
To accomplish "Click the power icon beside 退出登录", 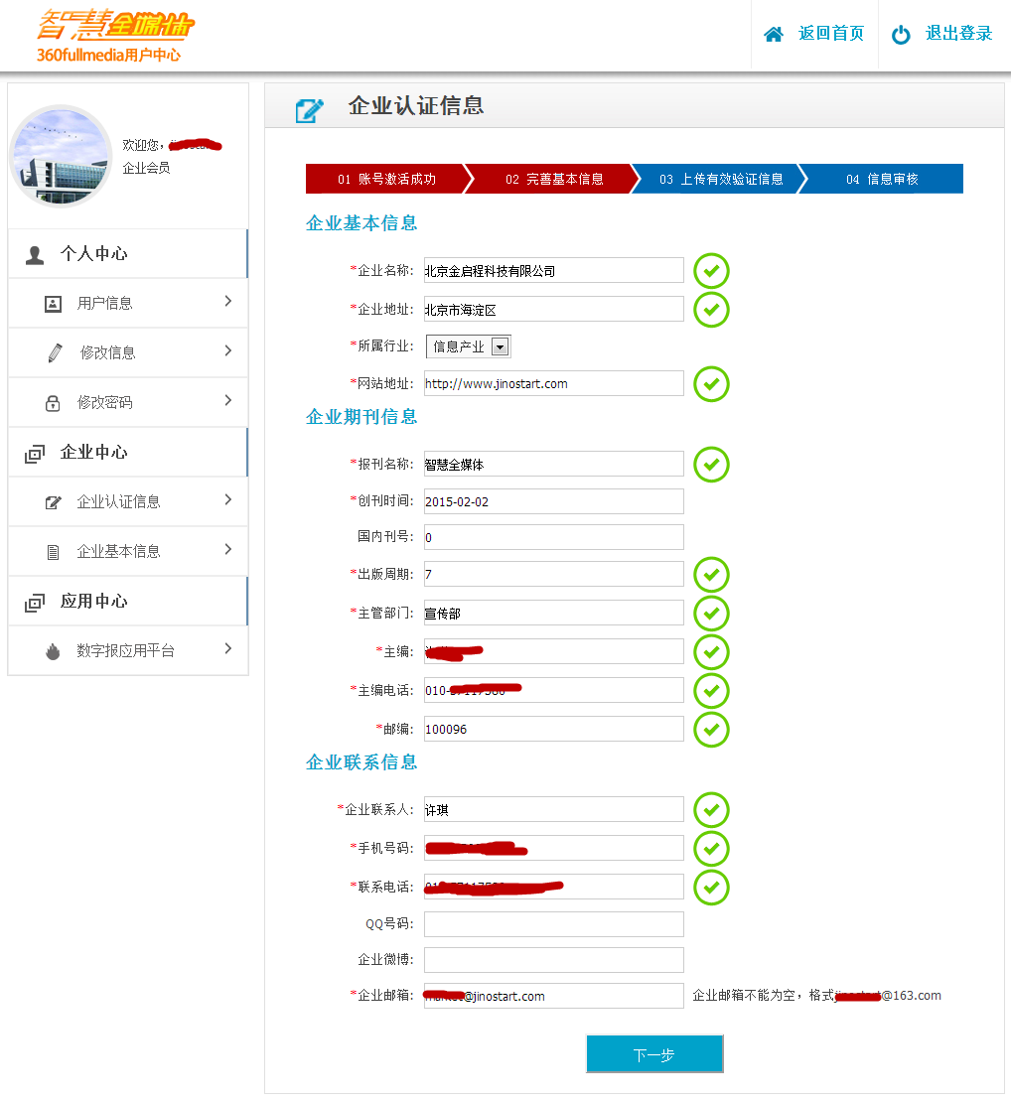I will [901, 35].
